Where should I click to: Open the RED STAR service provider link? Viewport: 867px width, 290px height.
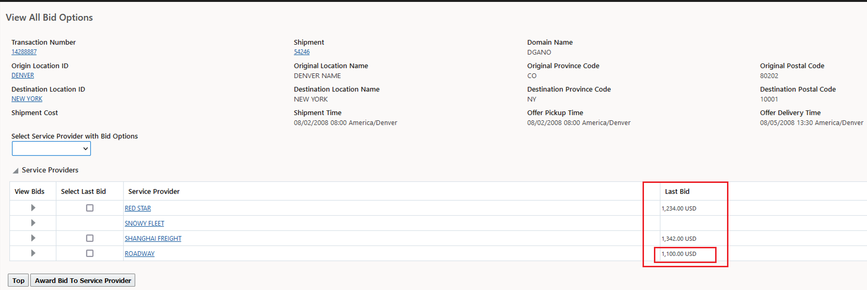(138, 208)
